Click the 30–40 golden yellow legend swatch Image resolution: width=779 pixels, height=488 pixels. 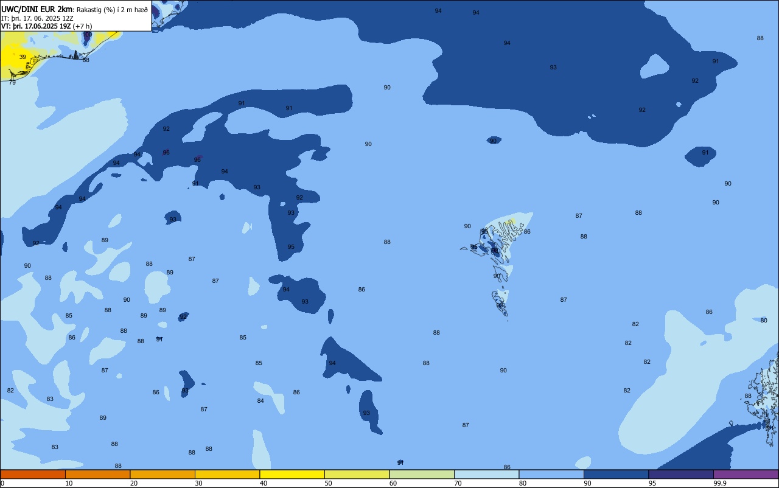point(227,474)
